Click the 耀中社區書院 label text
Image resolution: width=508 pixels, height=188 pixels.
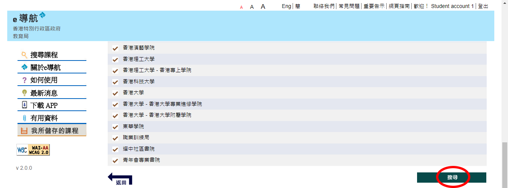coord(139,149)
